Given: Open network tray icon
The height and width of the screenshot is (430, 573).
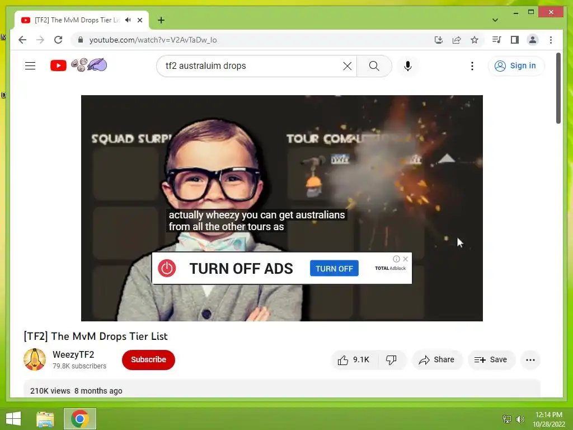Looking at the screenshot, I should pos(507,419).
